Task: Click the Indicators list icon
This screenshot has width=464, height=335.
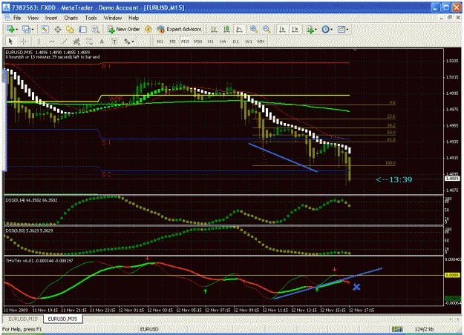Action: pos(310,29)
